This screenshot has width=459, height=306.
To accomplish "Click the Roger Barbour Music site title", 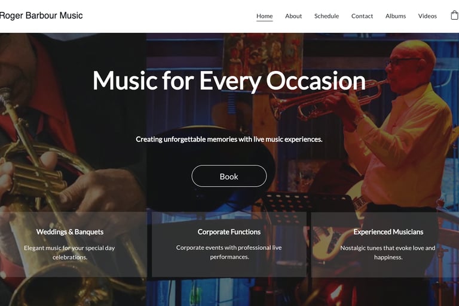I will click(x=41, y=16).
